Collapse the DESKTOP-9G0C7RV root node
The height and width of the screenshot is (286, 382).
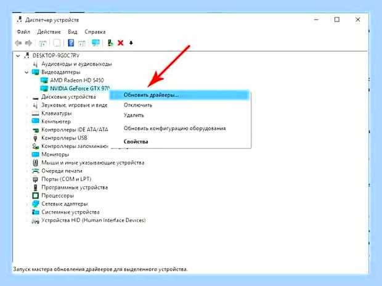18,56
